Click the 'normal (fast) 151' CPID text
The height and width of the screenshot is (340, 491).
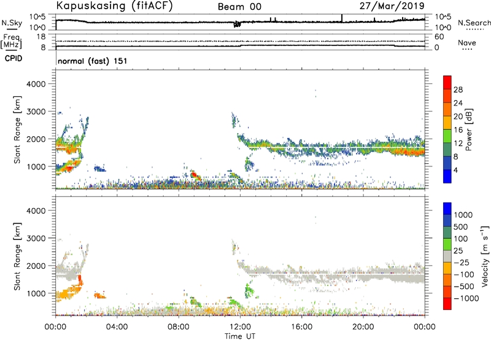pos(93,61)
